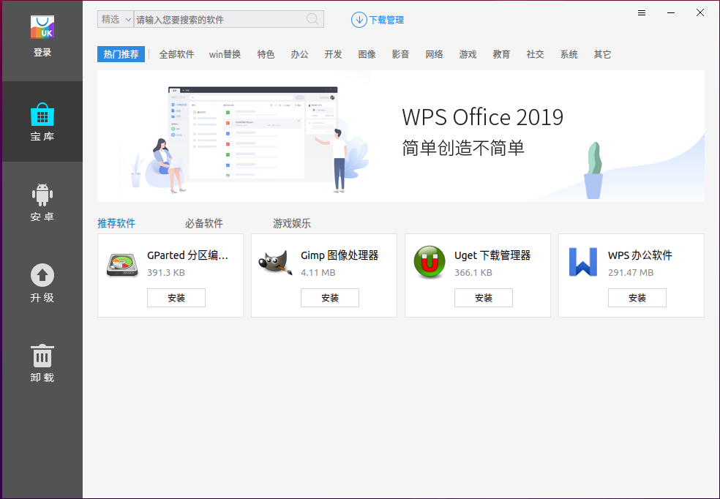Screen dimensions: 720x499
Task: Open the 卸载 uninstall section
Action: 42,363
